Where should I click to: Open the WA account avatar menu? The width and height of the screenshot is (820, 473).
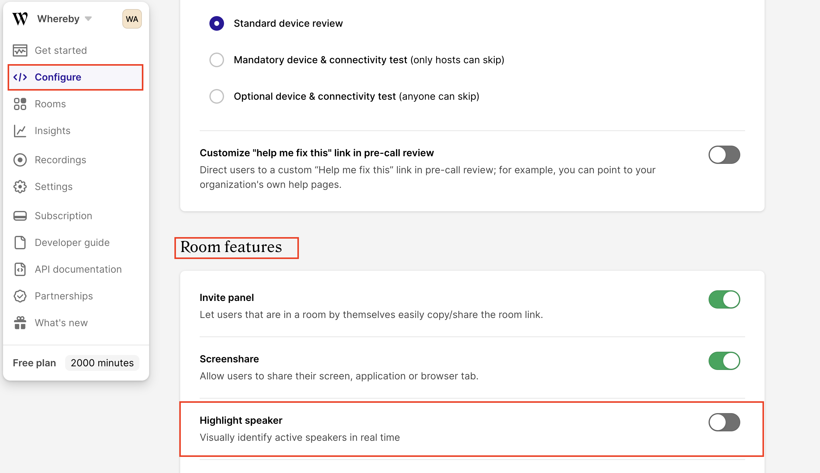pyautogui.click(x=132, y=19)
